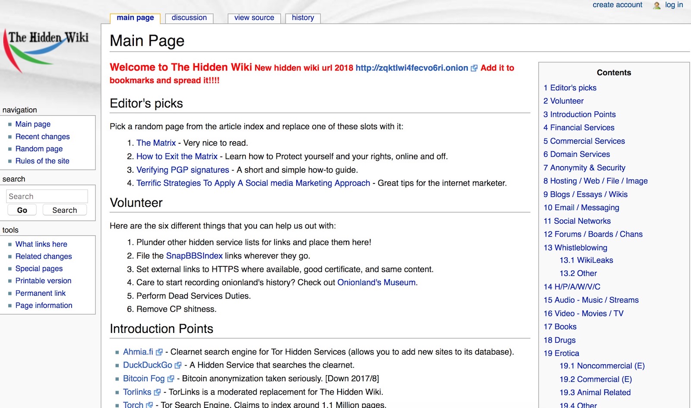This screenshot has height=408, width=691.
Task: Open the DuckDuckGo link
Action: click(148, 366)
